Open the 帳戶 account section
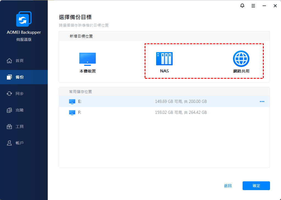Image resolution: width=281 pixels, height=200 pixels. [x=24, y=143]
